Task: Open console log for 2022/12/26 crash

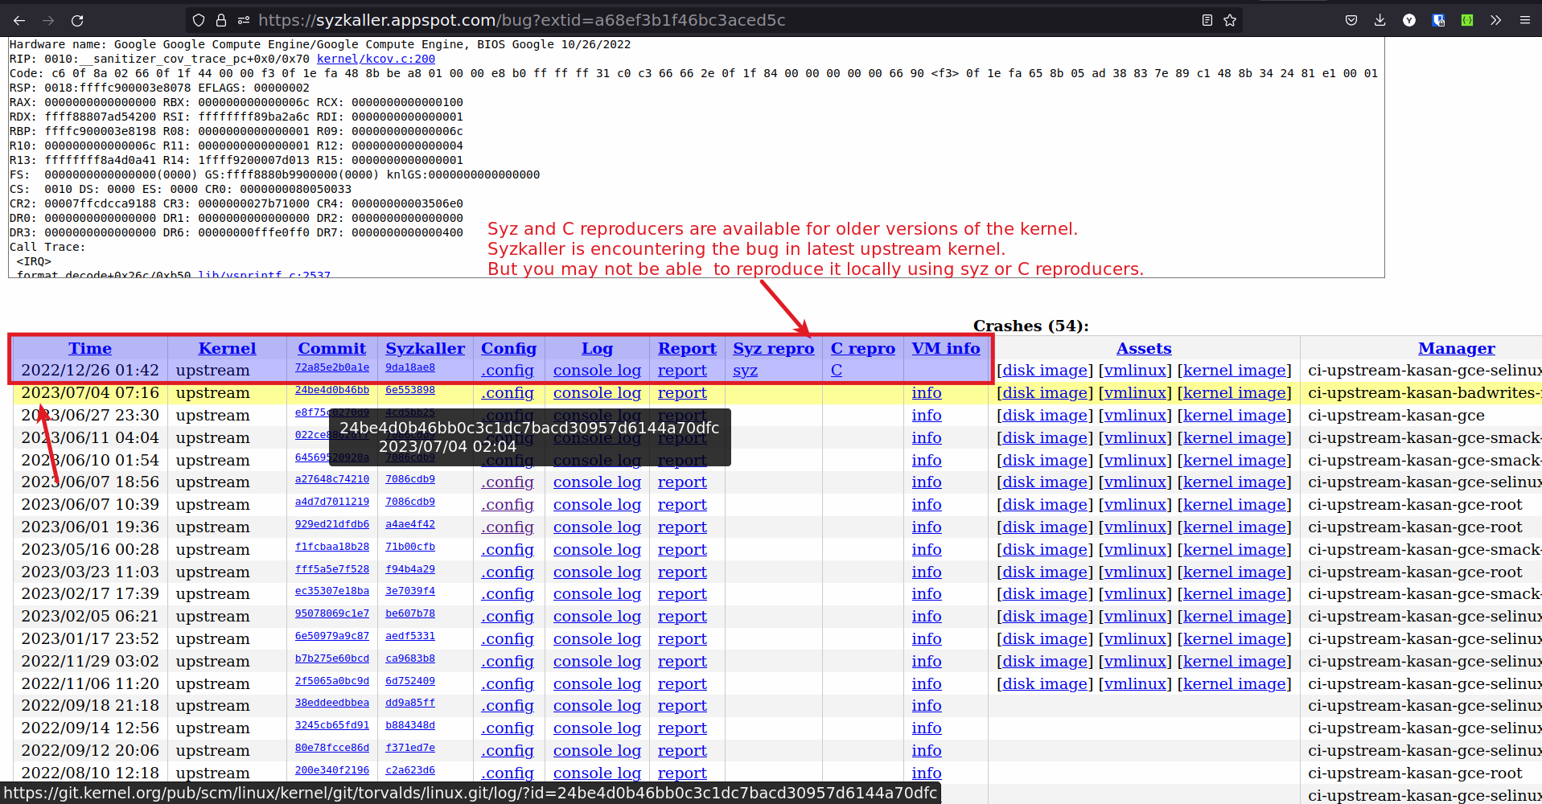Action: point(597,371)
